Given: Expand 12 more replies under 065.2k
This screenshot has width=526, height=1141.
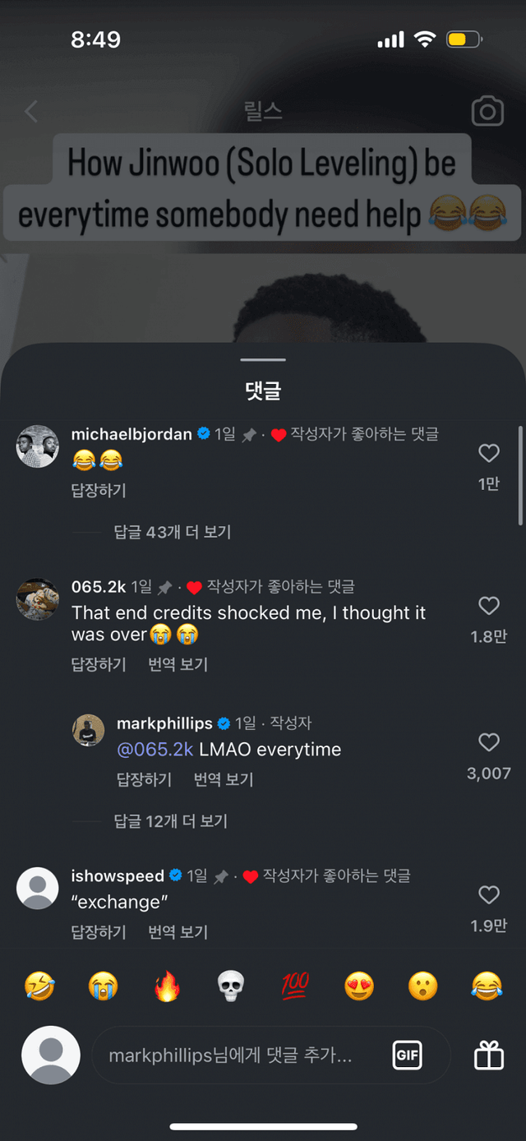Looking at the screenshot, I should coord(170,821).
